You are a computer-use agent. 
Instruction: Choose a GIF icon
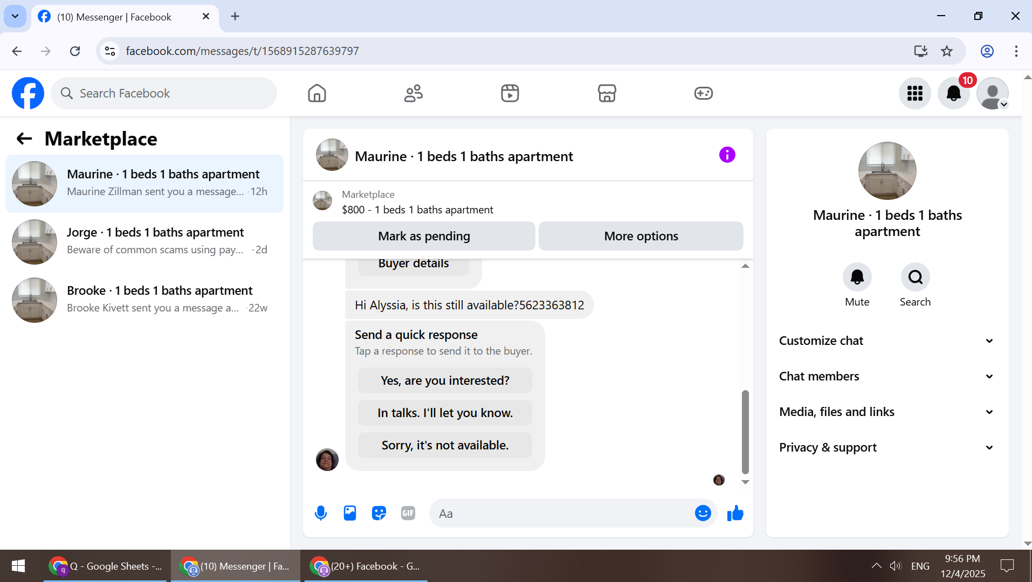[x=408, y=513]
